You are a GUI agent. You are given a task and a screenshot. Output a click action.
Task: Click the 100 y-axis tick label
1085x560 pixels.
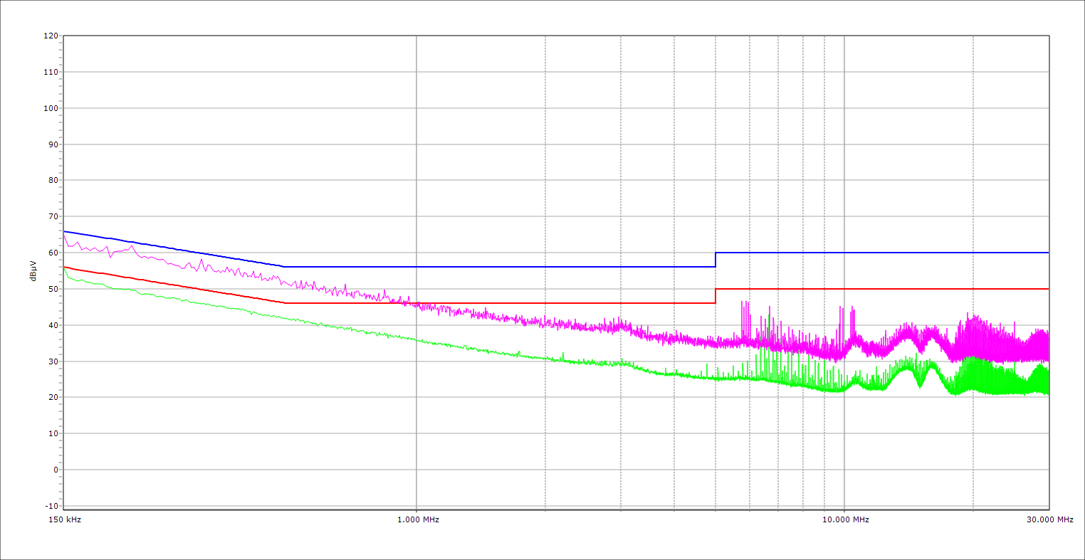(51, 108)
